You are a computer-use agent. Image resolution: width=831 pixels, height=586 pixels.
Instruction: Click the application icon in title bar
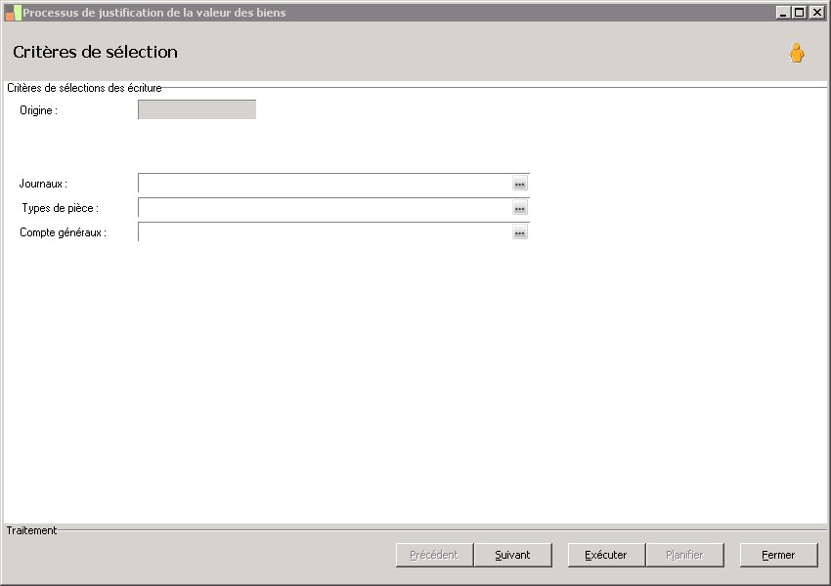tap(13, 13)
